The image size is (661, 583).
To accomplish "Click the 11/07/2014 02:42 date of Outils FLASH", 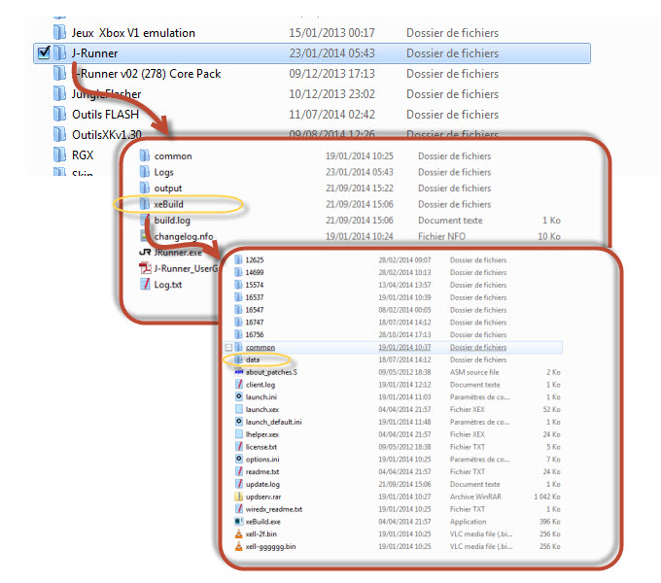I will pos(331,114).
